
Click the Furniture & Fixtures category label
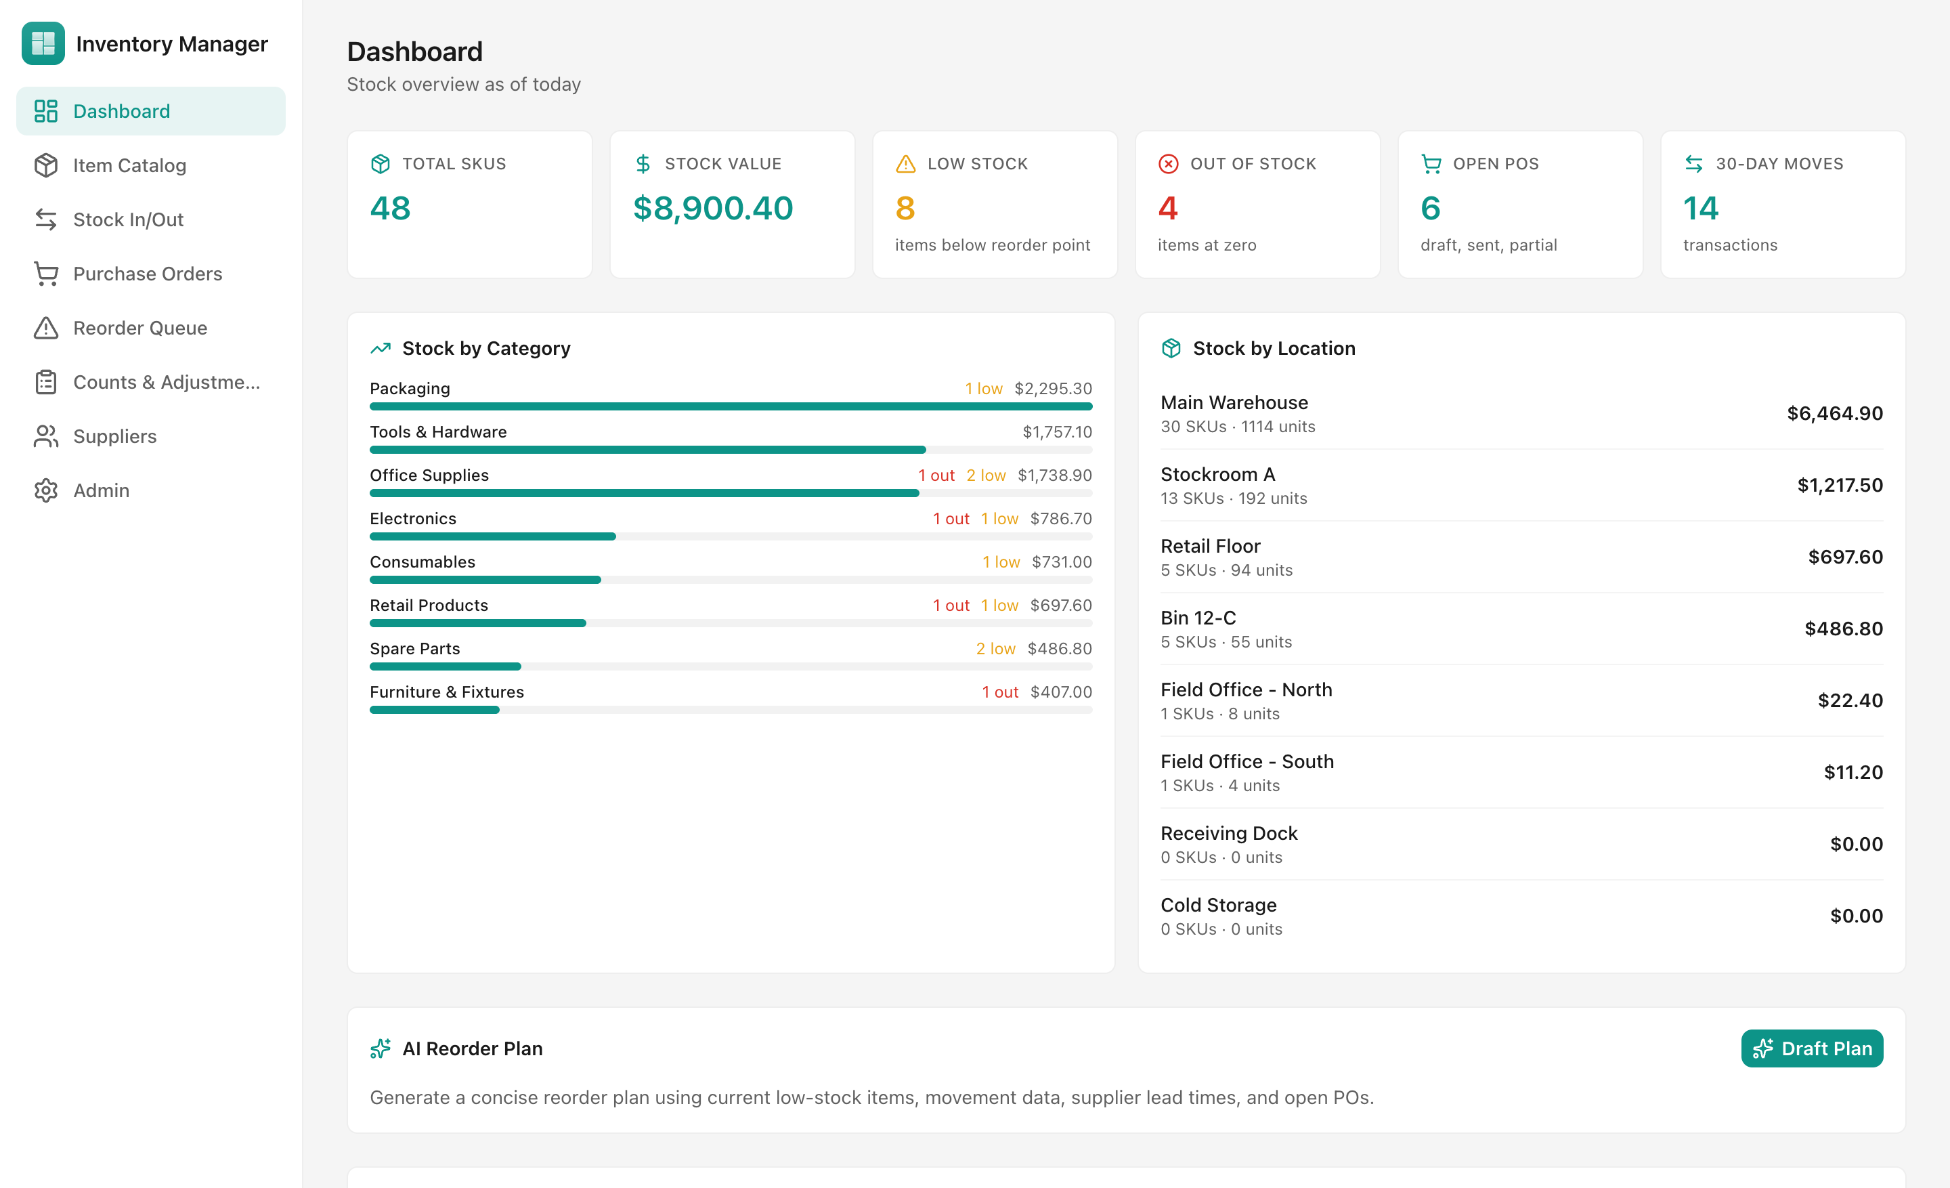coord(447,692)
